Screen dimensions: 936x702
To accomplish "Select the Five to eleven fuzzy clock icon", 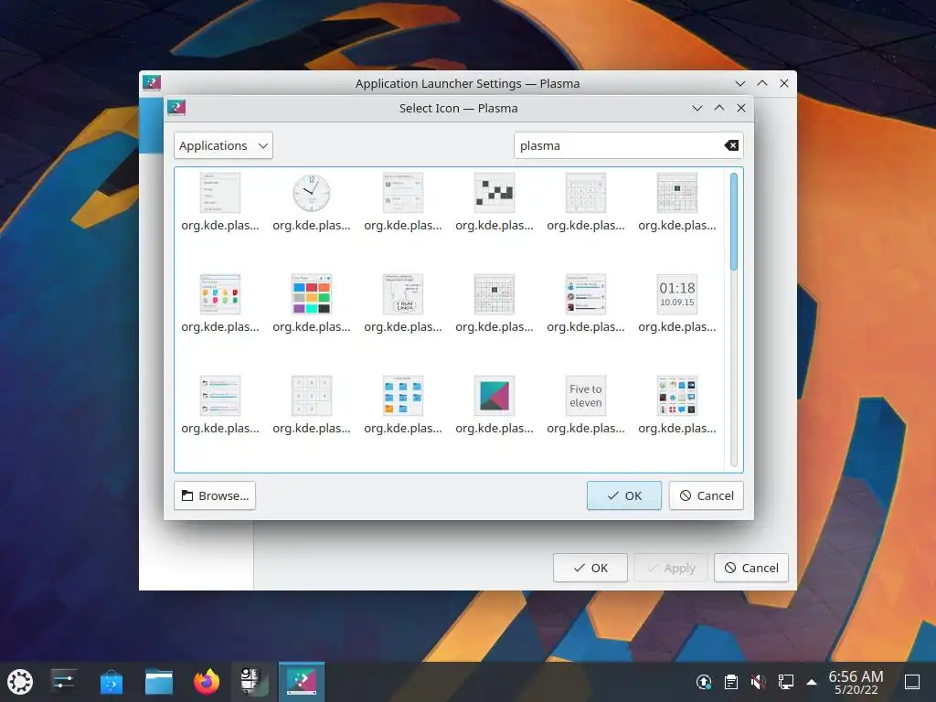I will pos(586,396).
